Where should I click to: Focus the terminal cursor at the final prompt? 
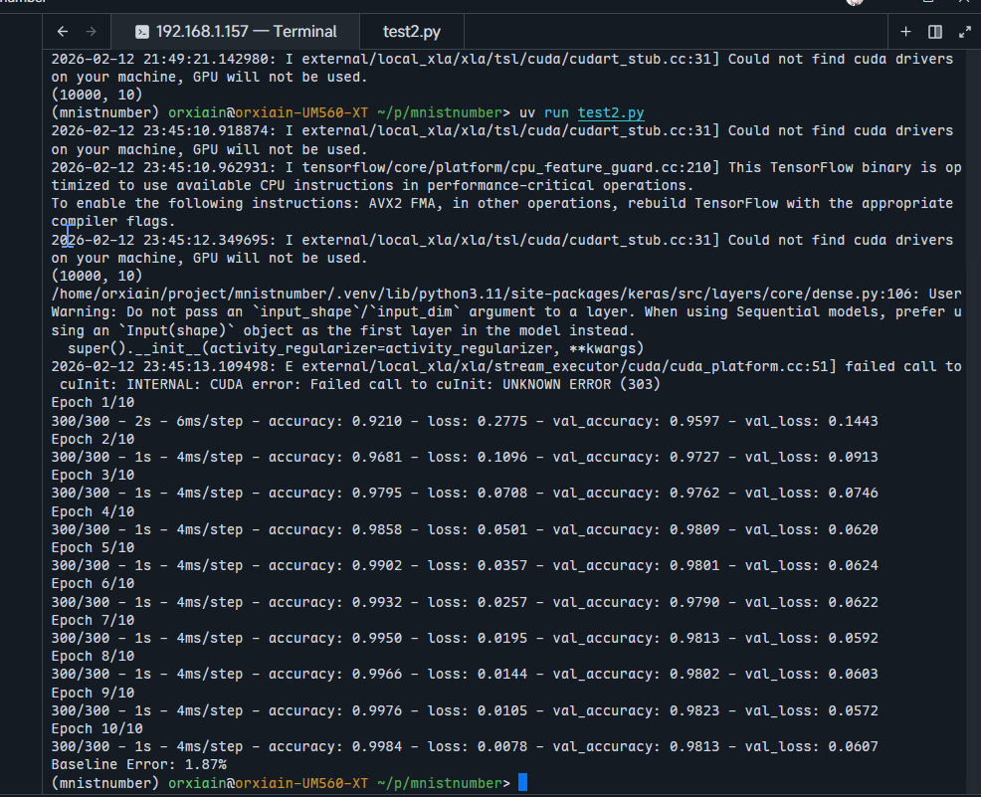click(x=522, y=783)
